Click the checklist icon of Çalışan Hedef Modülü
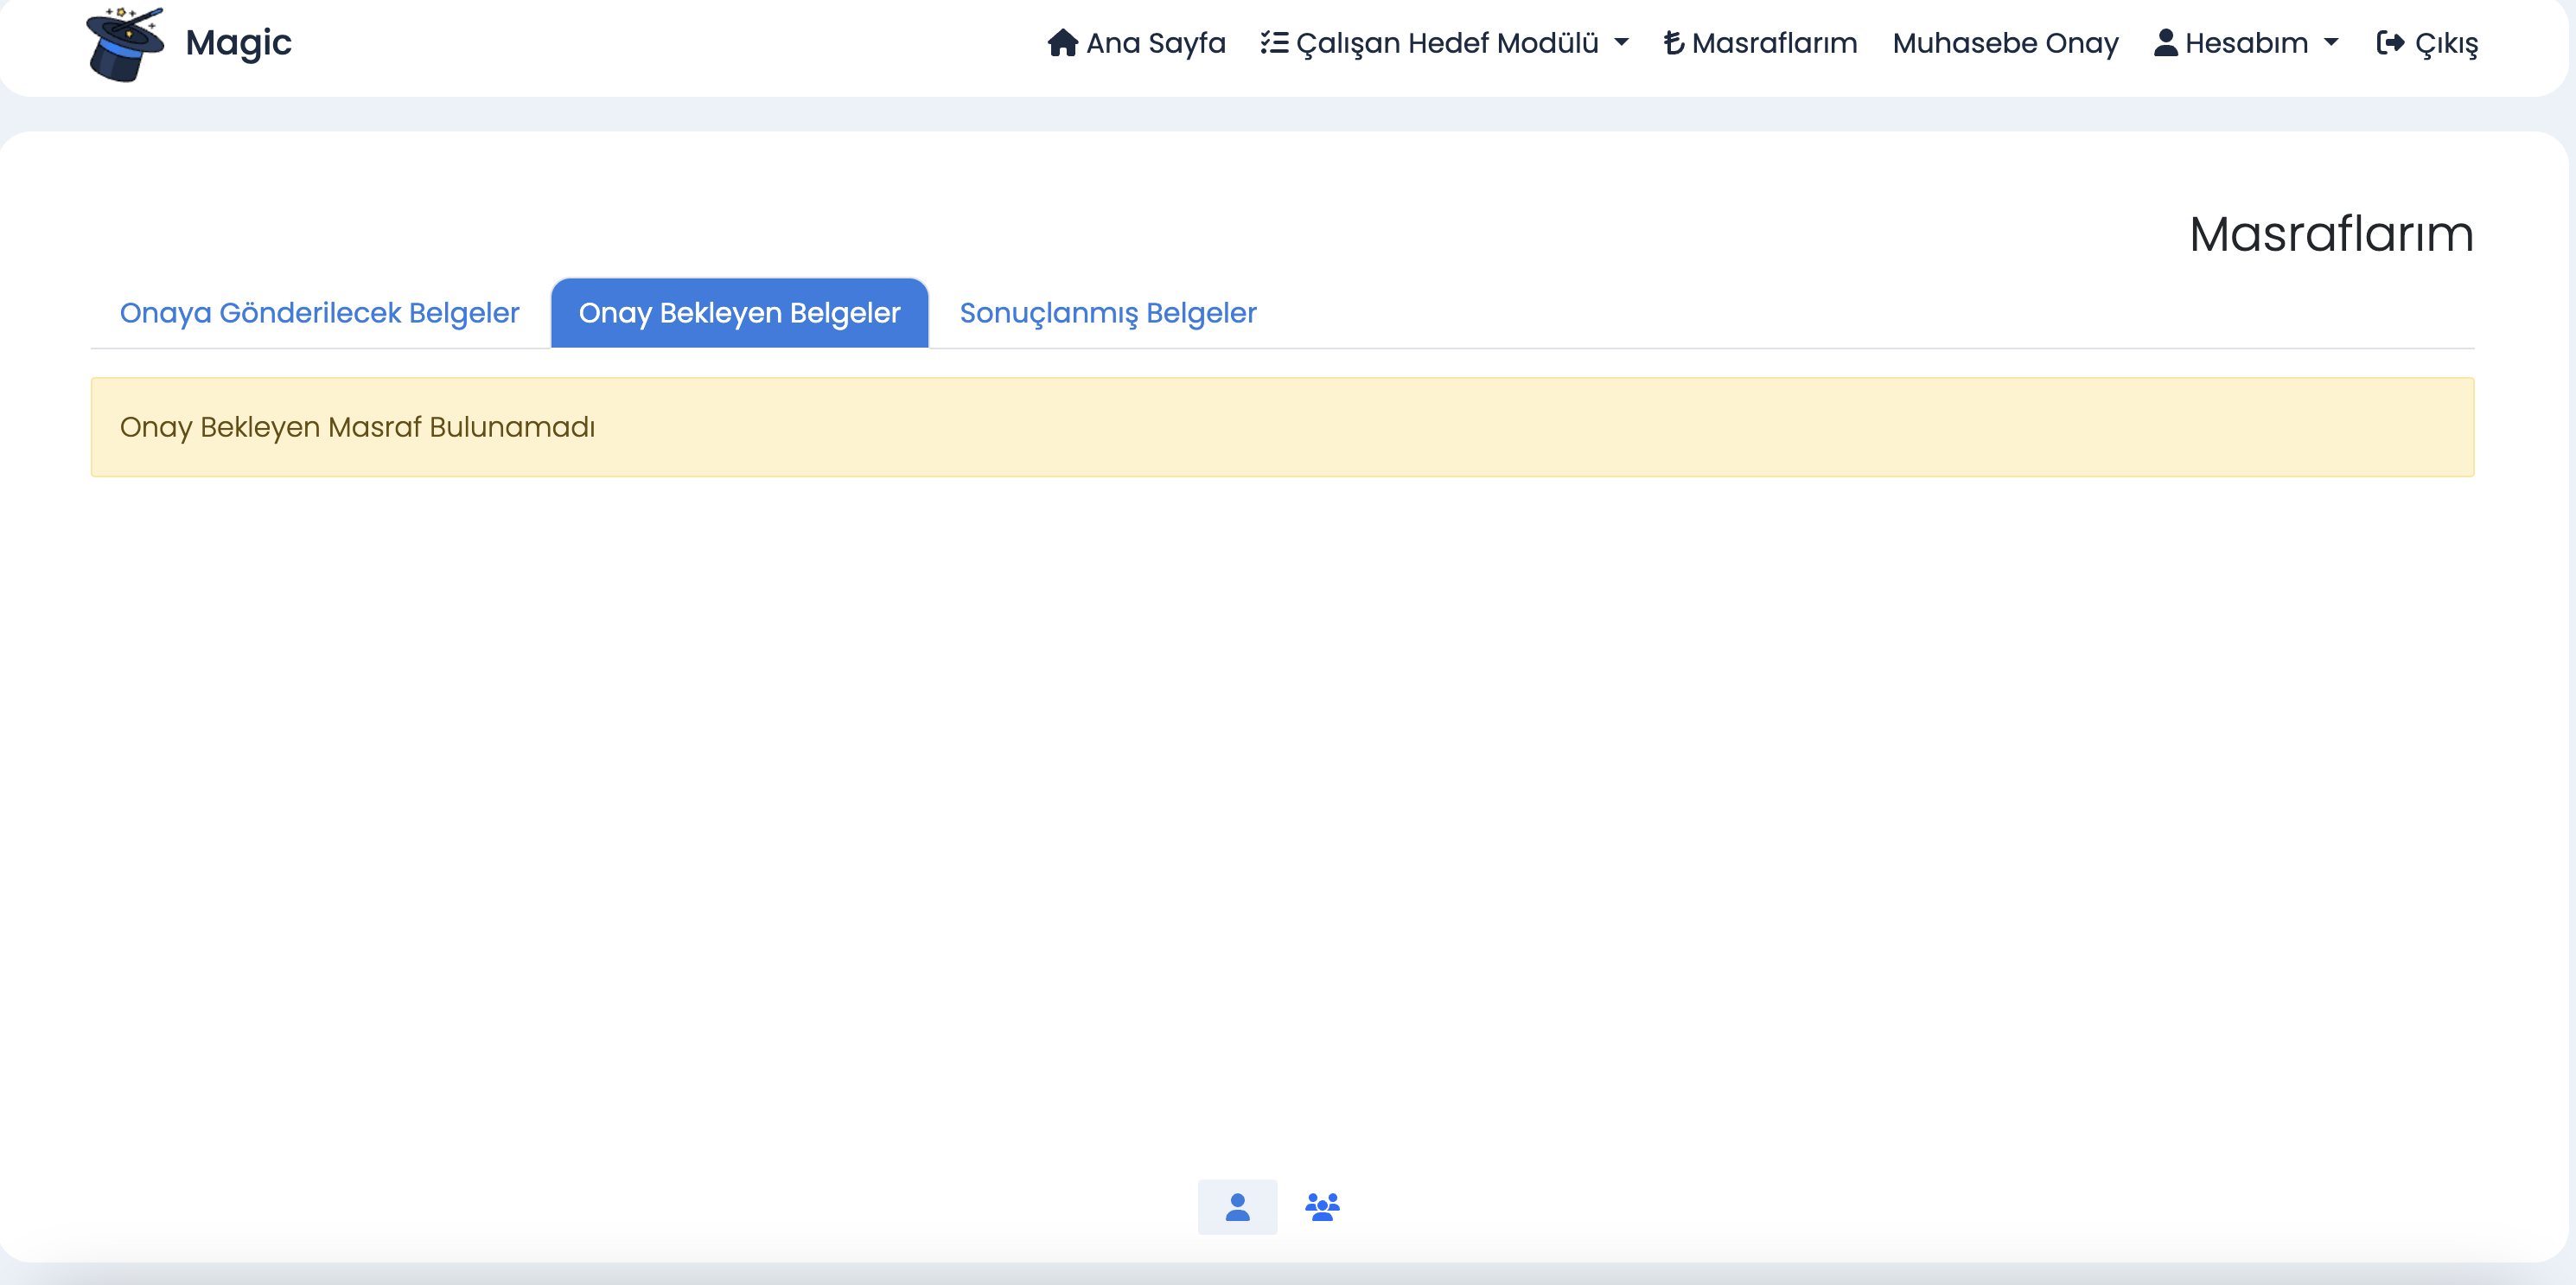Viewport: 2576px width, 1285px height. (1274, 43)
